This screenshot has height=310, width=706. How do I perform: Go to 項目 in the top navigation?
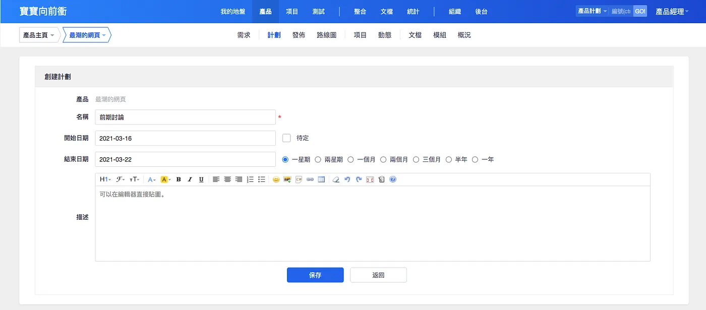292,12
